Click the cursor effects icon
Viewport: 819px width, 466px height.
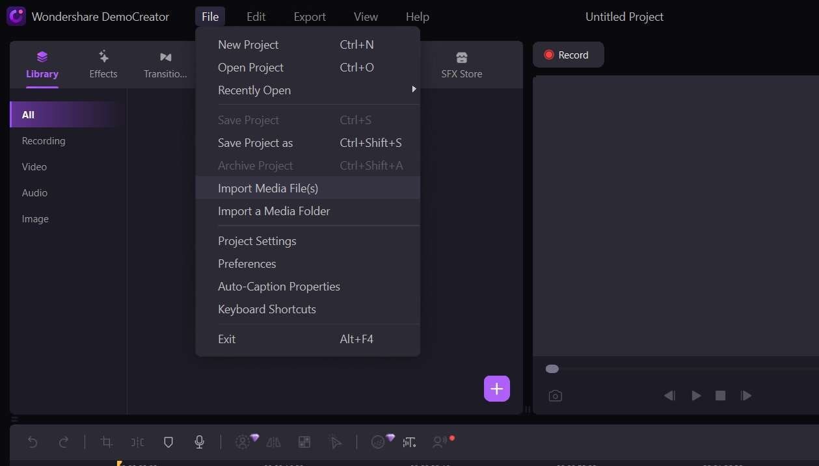(336, 443)
